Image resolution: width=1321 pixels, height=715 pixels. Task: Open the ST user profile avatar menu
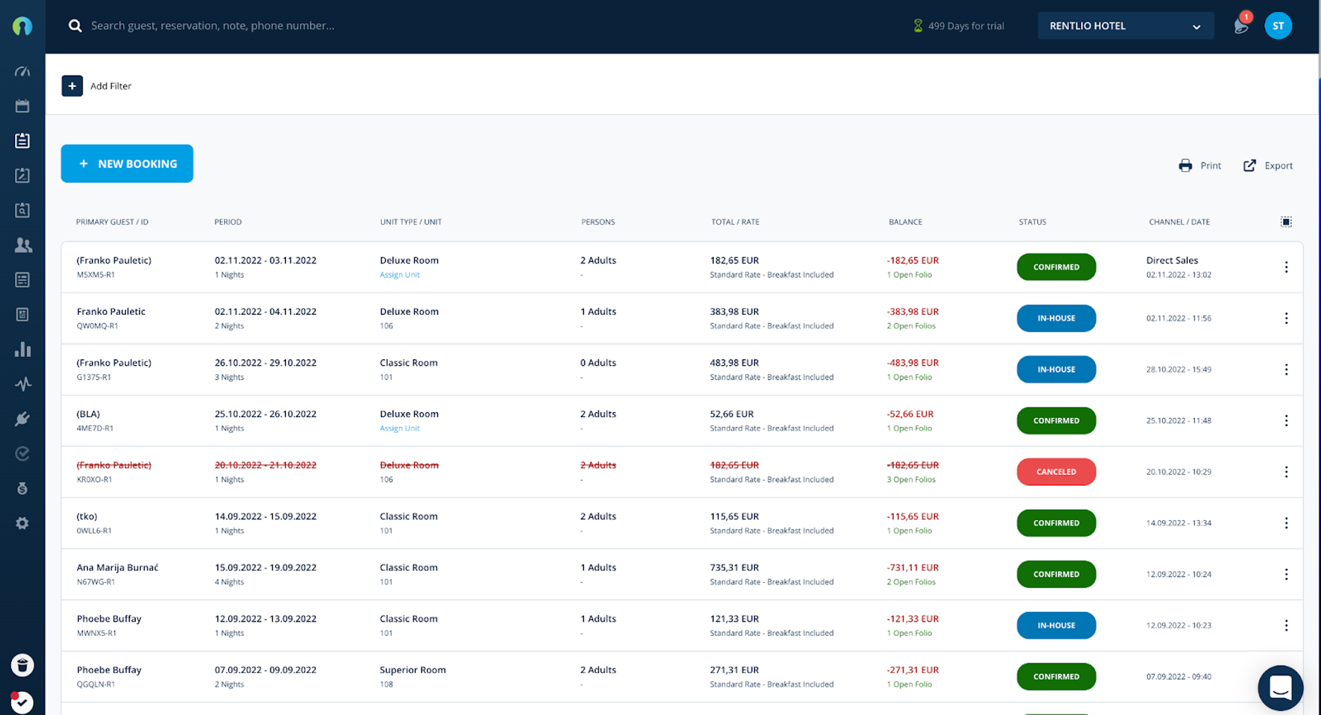tap(1278, 26)
